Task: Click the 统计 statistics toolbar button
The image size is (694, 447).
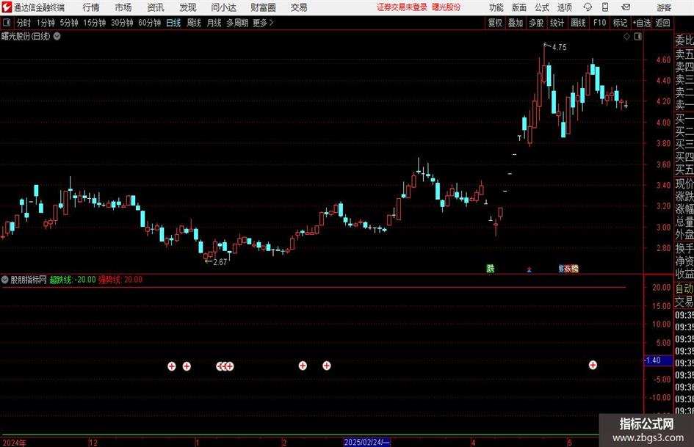Action: pyautogui.click(x=557, y=23)
